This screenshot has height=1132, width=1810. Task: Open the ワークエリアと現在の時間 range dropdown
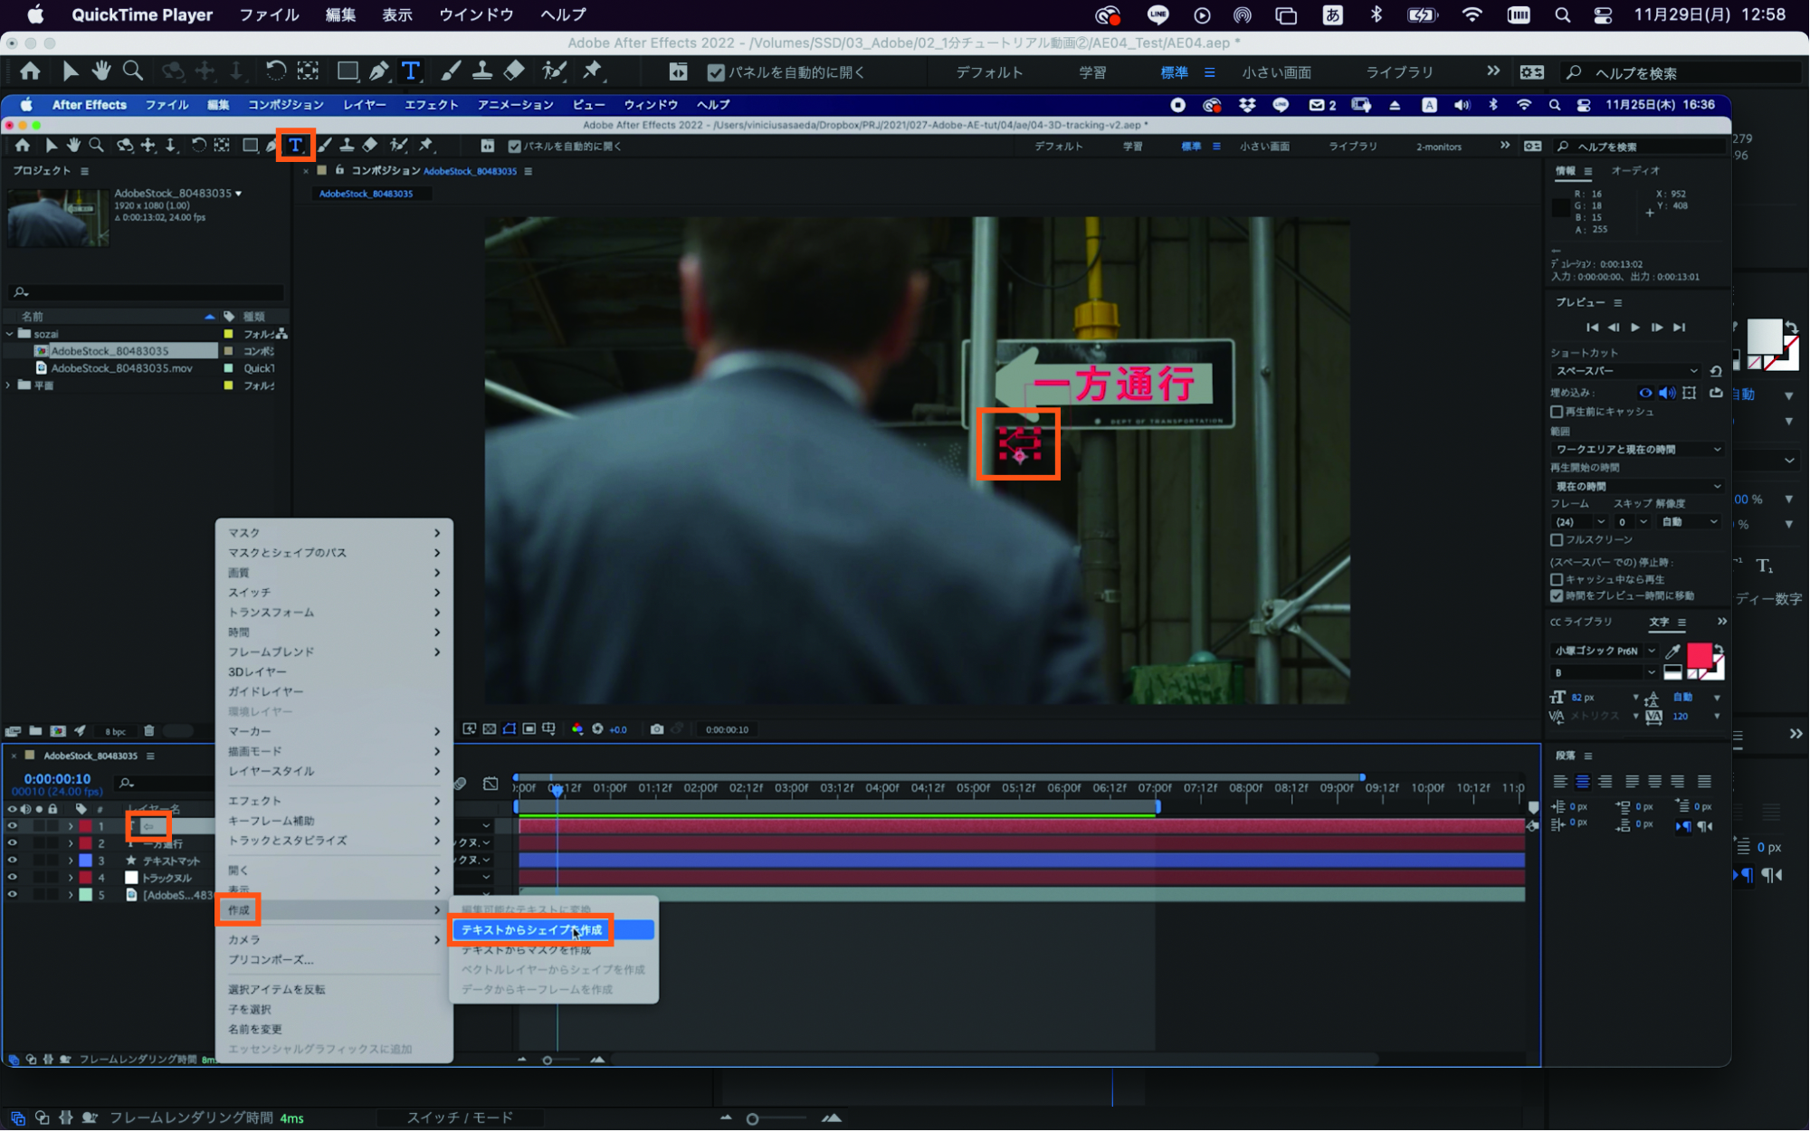(1636, 450)
